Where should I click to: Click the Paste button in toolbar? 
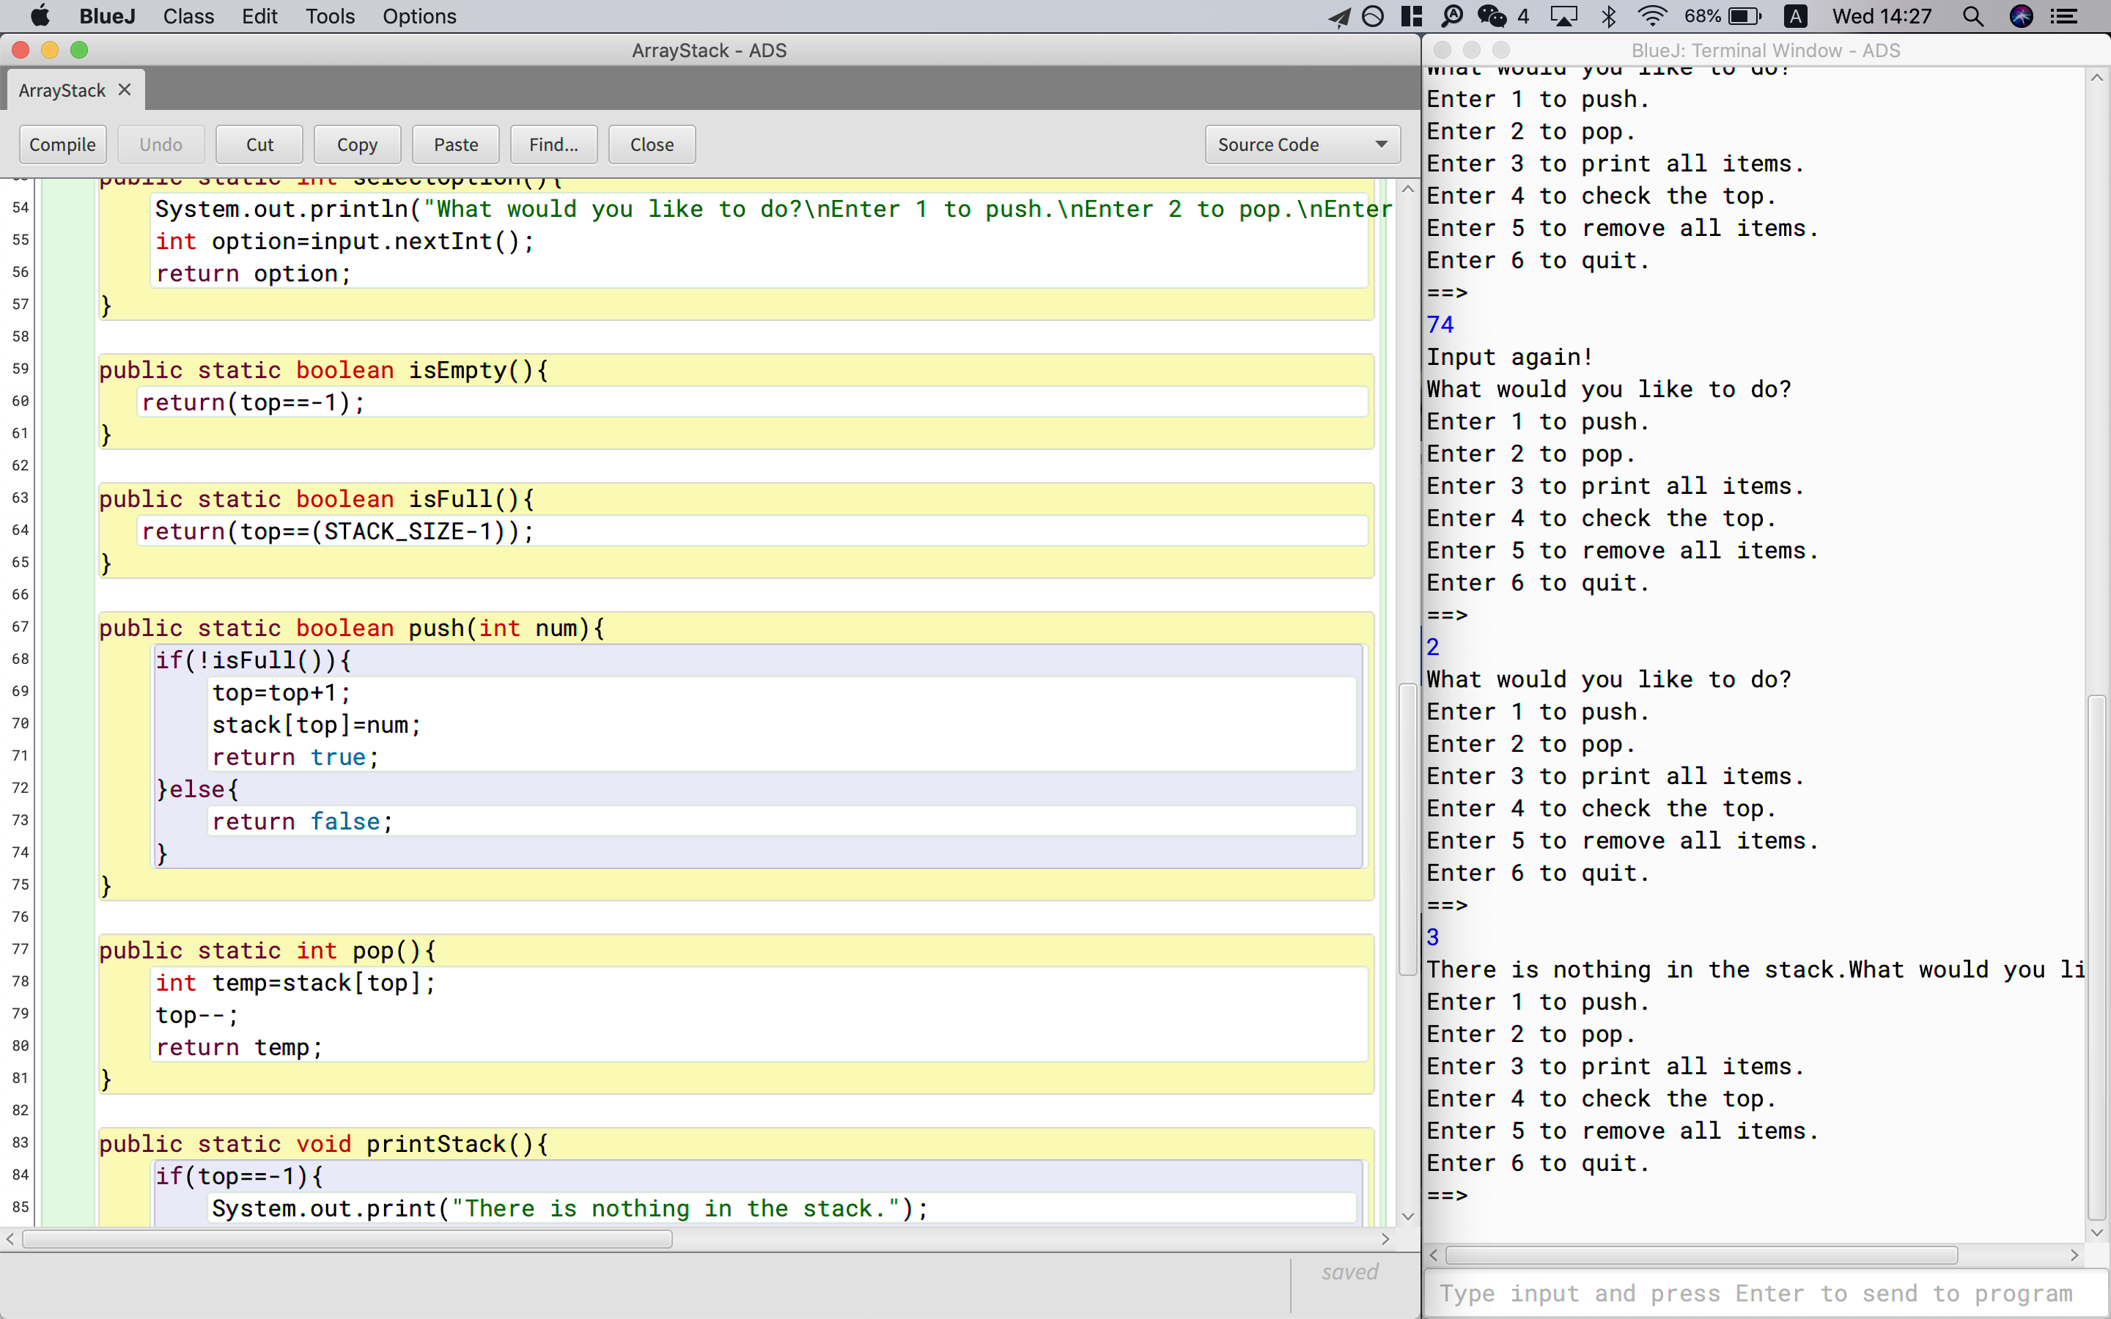point(455,144)
